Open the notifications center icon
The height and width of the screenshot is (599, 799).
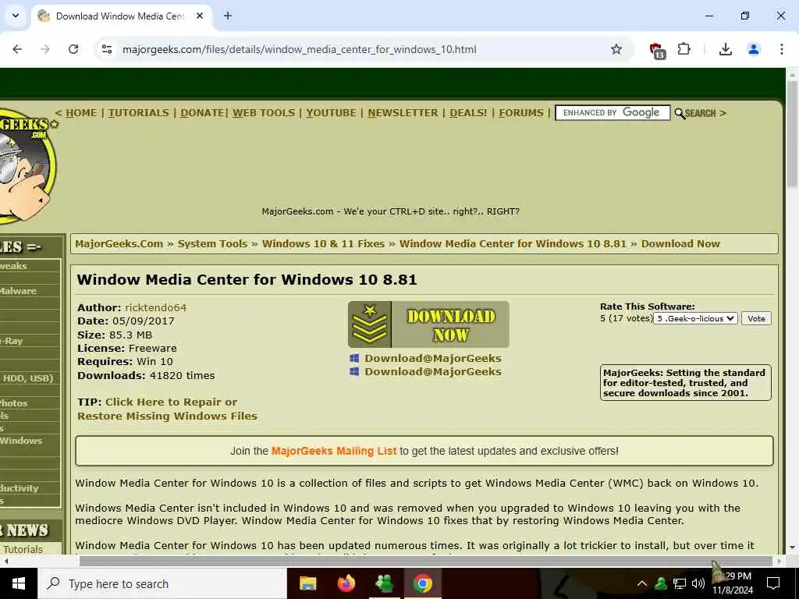click(773, 583)
